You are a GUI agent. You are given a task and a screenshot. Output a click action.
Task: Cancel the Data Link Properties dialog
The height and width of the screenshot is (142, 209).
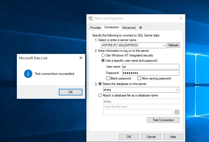tap(151, 137)
